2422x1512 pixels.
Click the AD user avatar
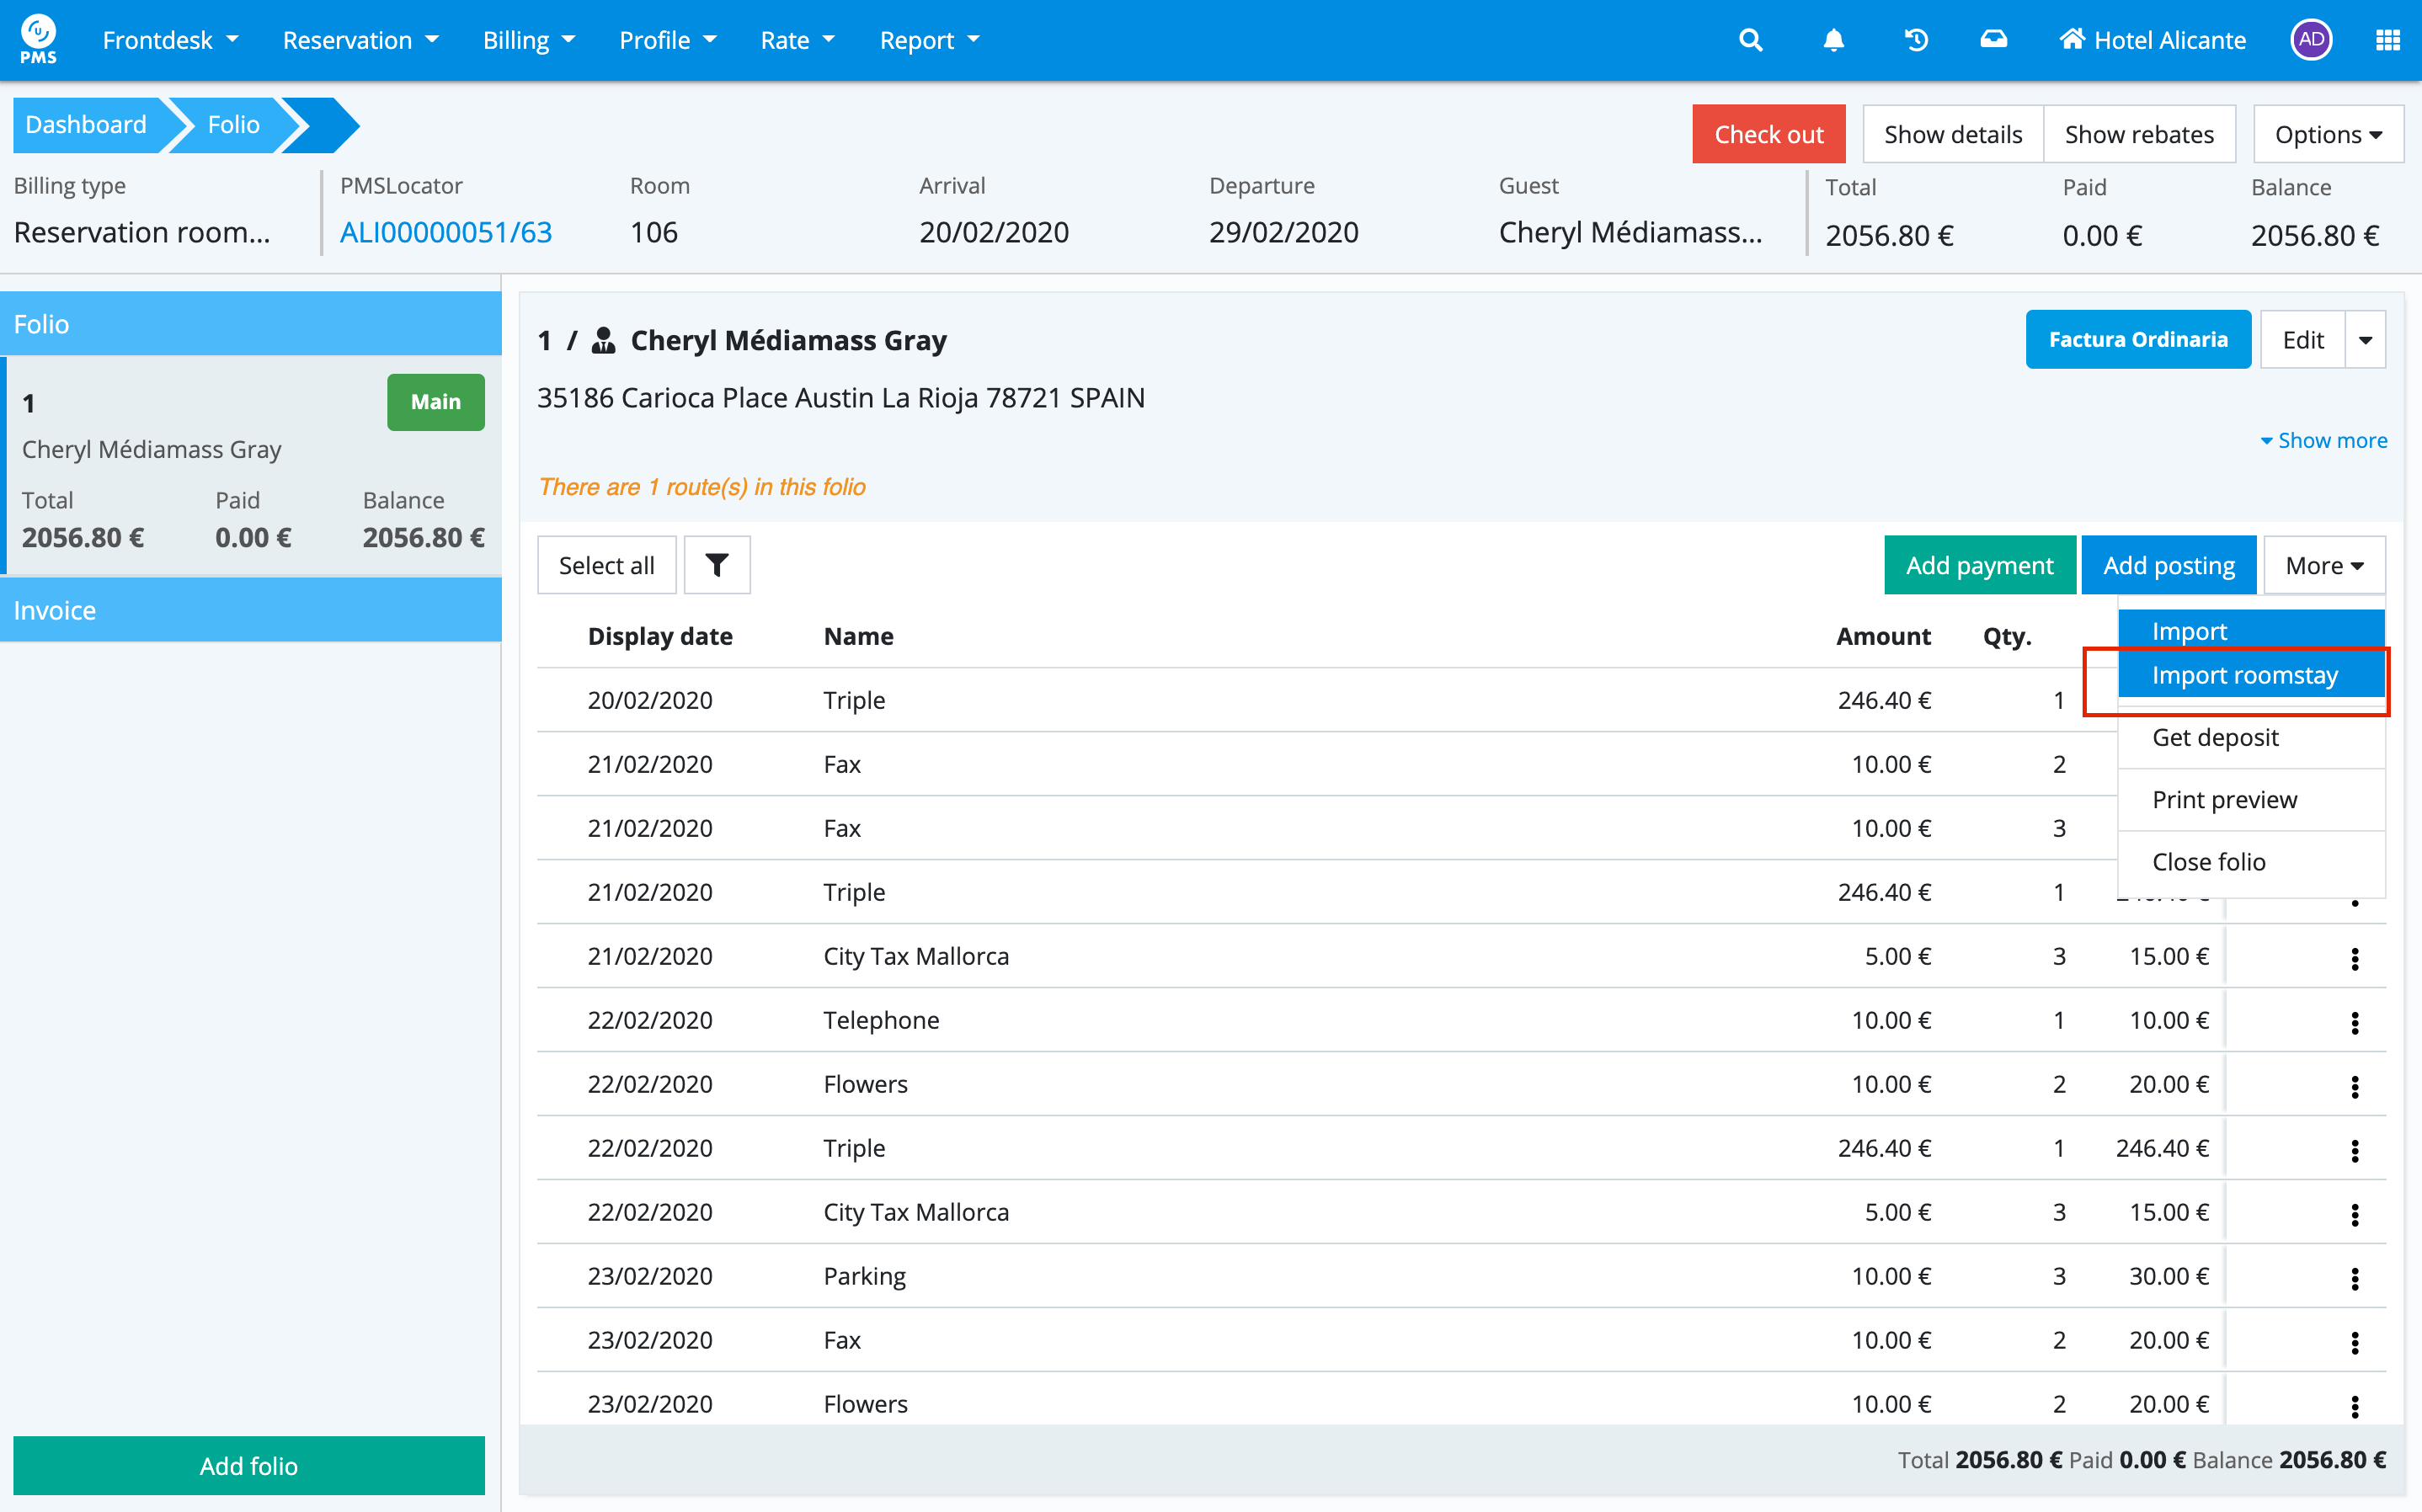(x=2310, y=40)
